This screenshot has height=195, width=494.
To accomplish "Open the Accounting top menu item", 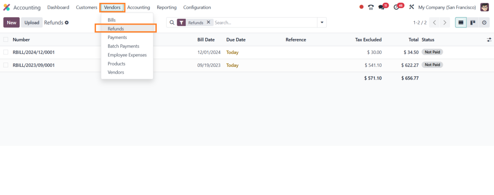I will pyautogui.click(x=138, y=7).
